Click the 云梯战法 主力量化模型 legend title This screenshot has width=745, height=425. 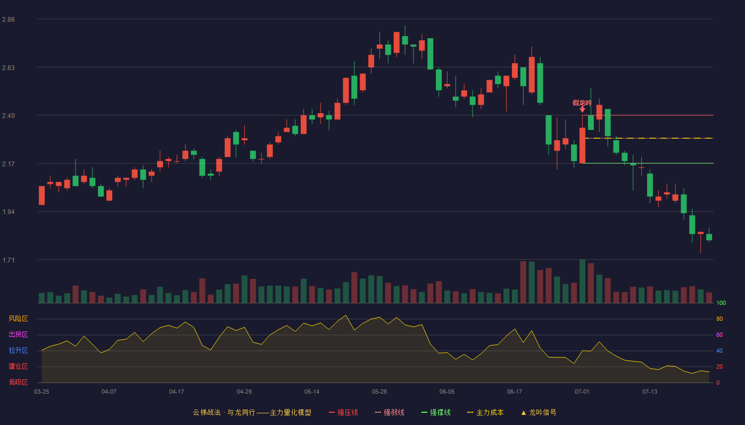pyautogui.click(x=252, y=412)
